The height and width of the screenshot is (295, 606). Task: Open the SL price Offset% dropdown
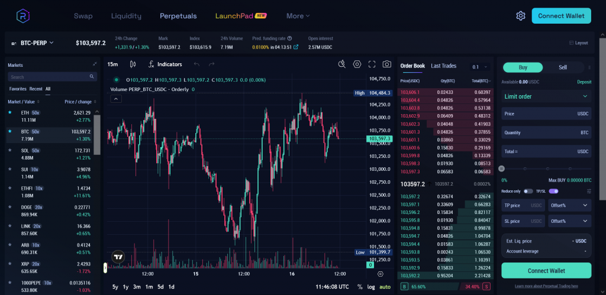570,221
